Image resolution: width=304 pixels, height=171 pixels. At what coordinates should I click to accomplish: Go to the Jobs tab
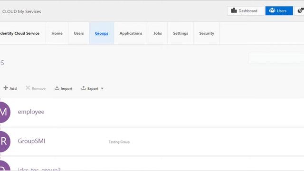[x=158, y=33]
